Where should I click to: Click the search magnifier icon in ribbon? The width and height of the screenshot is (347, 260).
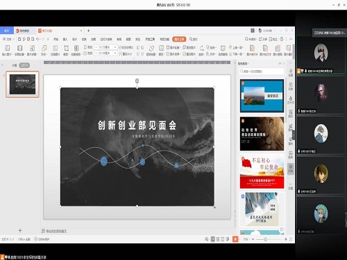[192, 39]
